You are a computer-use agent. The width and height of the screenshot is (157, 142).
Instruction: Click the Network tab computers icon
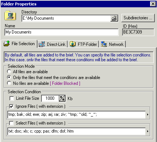(x=104, y=44)
